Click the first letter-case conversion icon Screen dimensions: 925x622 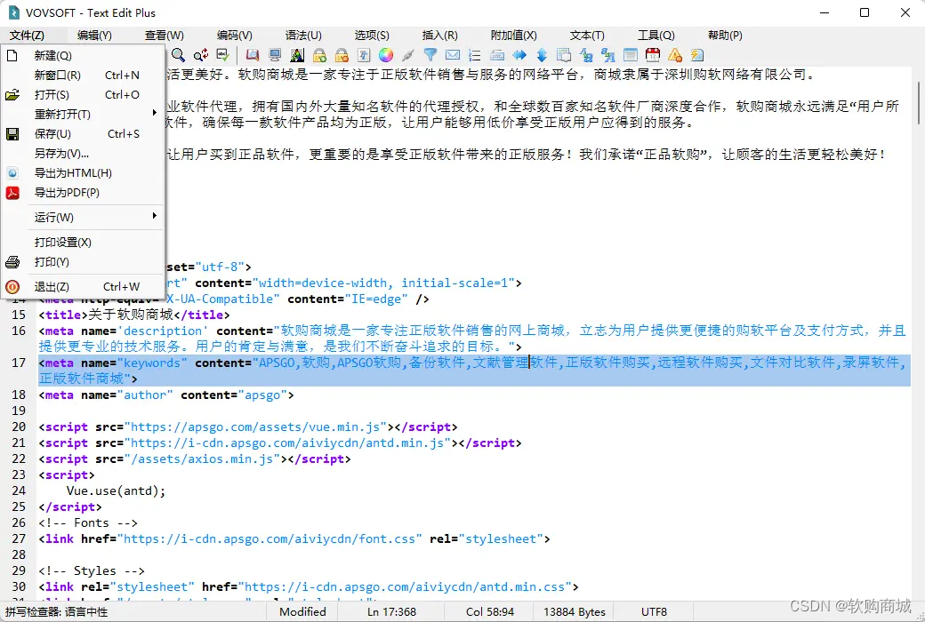[586, 55]
